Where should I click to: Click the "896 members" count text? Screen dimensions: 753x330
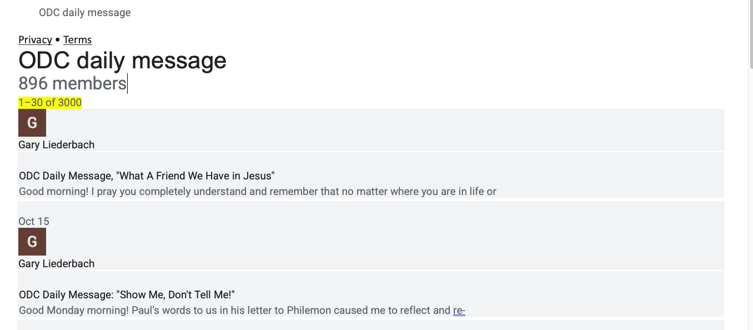click(72, 83)
